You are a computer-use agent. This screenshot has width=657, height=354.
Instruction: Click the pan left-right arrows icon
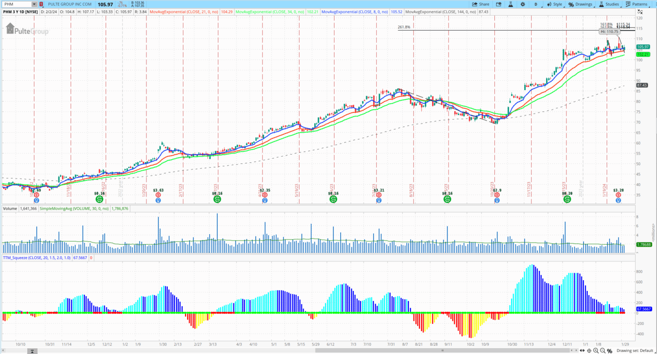[x=583, y=350]
